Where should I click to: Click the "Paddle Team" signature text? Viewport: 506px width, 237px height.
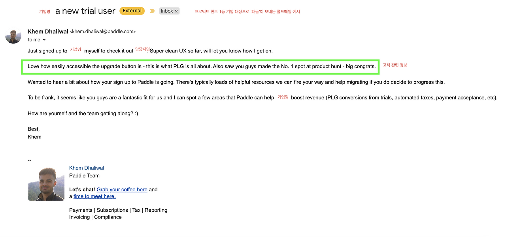pyautogui.click(x=84, y=176)
